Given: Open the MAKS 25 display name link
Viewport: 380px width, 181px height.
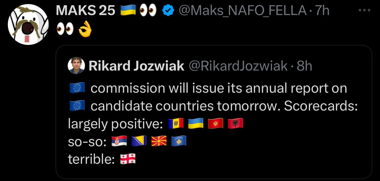Looking at the screenshot, I should [85, 11].
